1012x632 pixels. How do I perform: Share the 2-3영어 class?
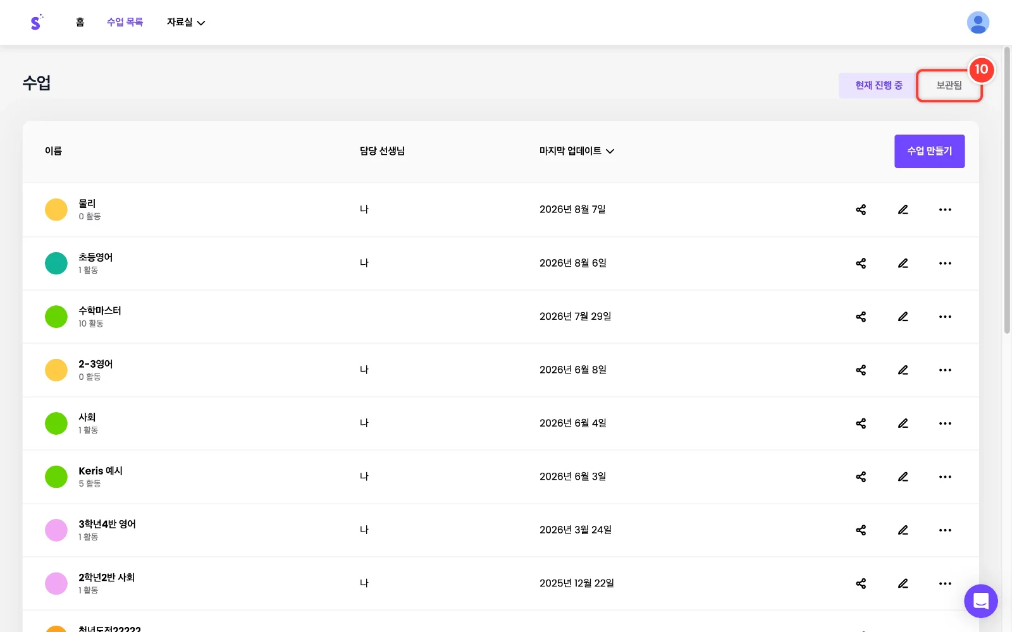(861, 370)
